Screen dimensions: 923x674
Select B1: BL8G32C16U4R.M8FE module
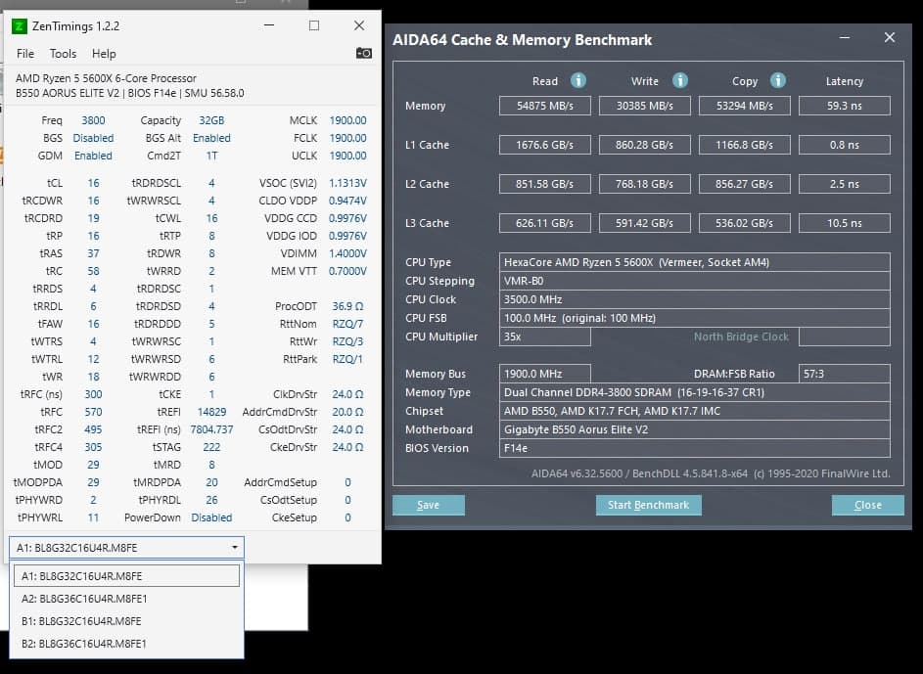[126, 621]
